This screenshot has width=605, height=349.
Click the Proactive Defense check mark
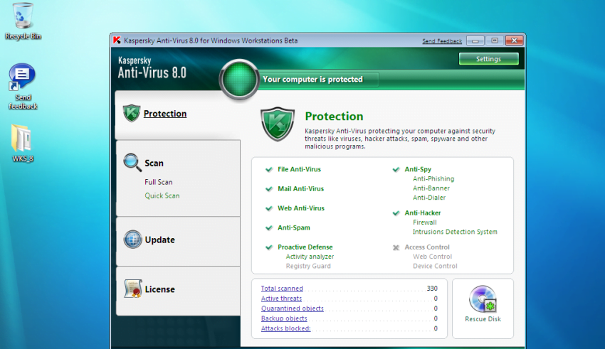click(x=269, y=247)
